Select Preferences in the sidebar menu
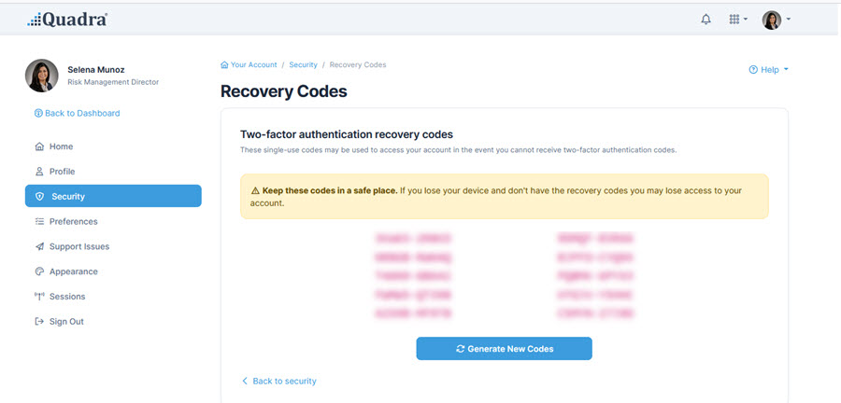Image resolution: width=841 pixels, height=403 pixels. (x=73, y=222)
